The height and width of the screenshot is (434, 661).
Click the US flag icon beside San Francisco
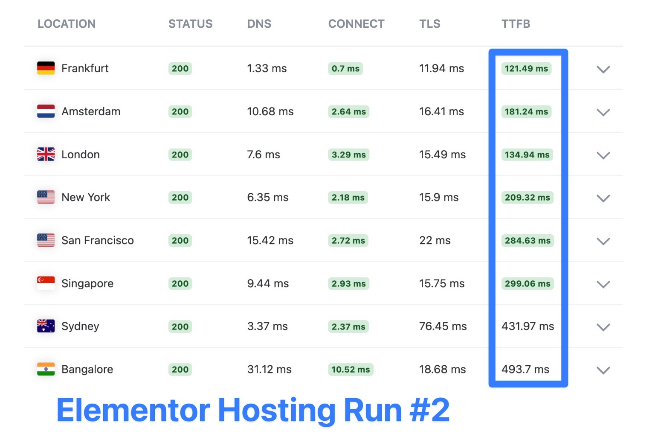(46, 240)
